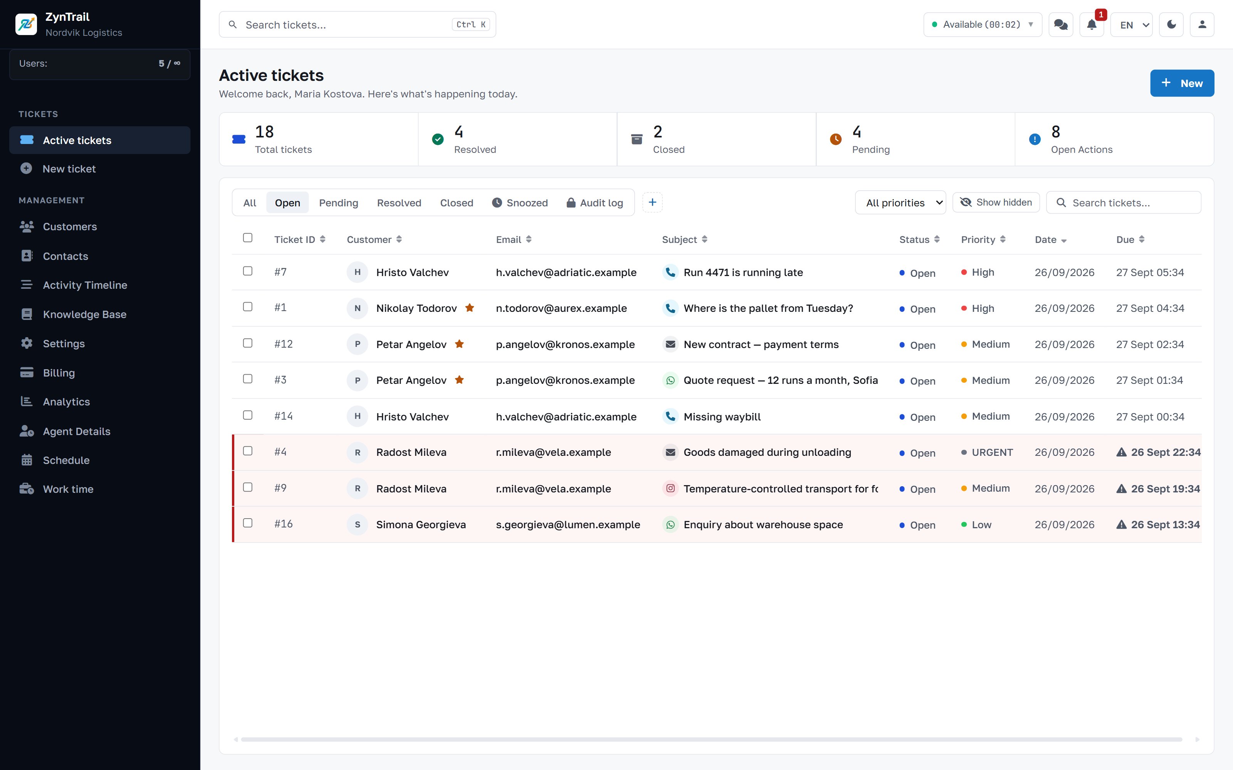Tick checkbox for ticket #7
Viewport: 1233px width, 770px height.
click(x=248, y=271)
